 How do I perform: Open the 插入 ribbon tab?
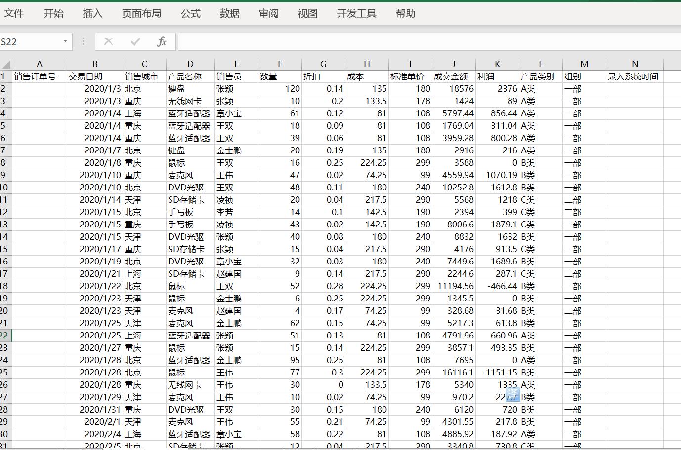click(92, 14)
